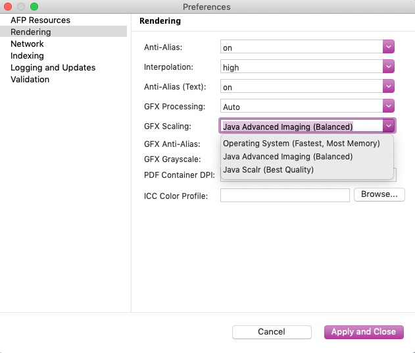Select Rendering category in sidebar
Viewport: 415px width, 353px height.
click(x=30, y=32)
